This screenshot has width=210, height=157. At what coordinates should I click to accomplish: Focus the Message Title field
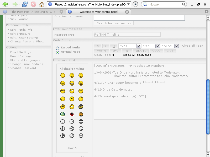(127, 35)
